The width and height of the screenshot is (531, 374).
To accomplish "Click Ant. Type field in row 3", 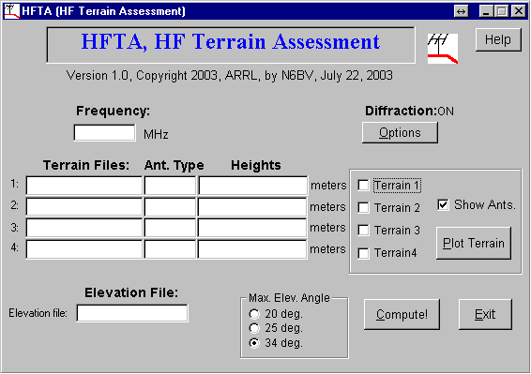I will coord(171,228).
